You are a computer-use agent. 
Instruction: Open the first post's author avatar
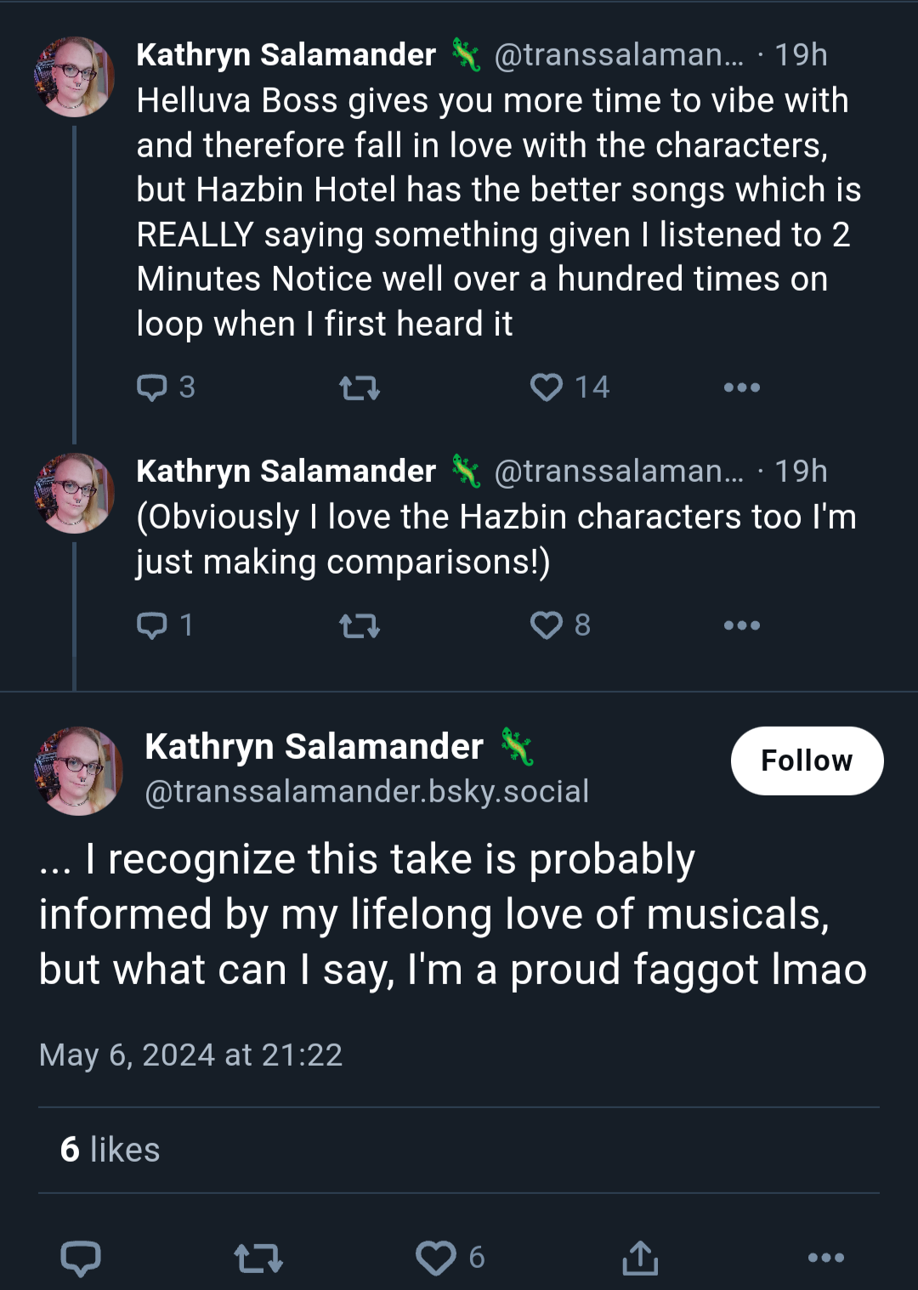74,76
